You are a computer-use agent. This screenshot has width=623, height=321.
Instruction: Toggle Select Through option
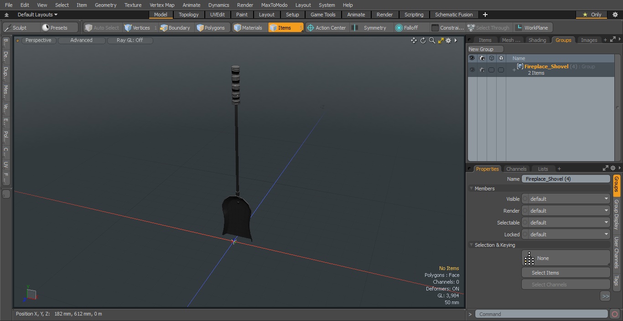(488, 28)
